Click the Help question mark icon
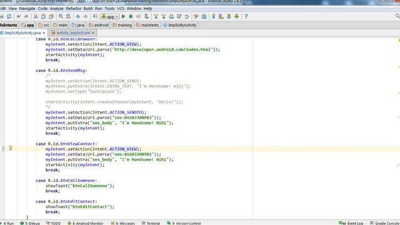Screen dimensions: 400x225 (246, 17)
